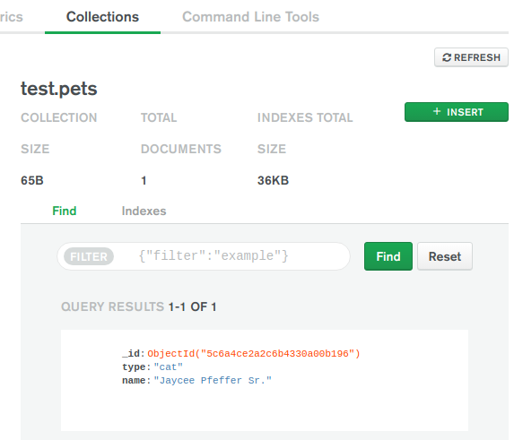Click the INDEXES TOTAL SIZE label
This screenshot has height=440, width=514.
(x=305, y=134)
